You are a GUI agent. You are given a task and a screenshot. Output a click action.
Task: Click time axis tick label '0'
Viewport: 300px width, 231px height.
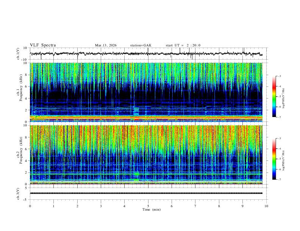tap(30, 206)
